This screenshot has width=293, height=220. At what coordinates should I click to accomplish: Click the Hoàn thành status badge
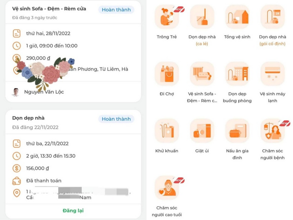pyautogui.click(x=116, y=10)
